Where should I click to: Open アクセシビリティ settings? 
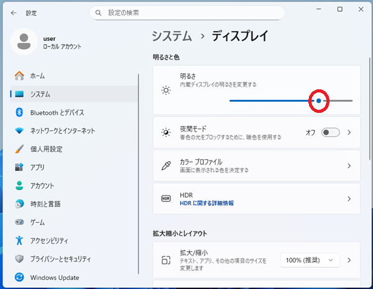point(74,241)
